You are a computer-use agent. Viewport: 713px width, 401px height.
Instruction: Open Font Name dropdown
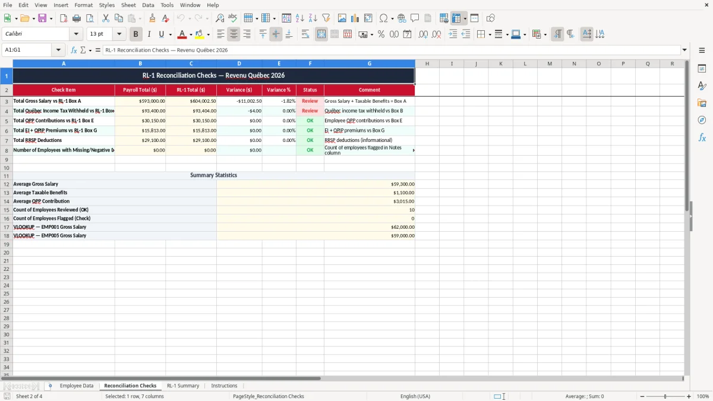(x=76, y=34)
